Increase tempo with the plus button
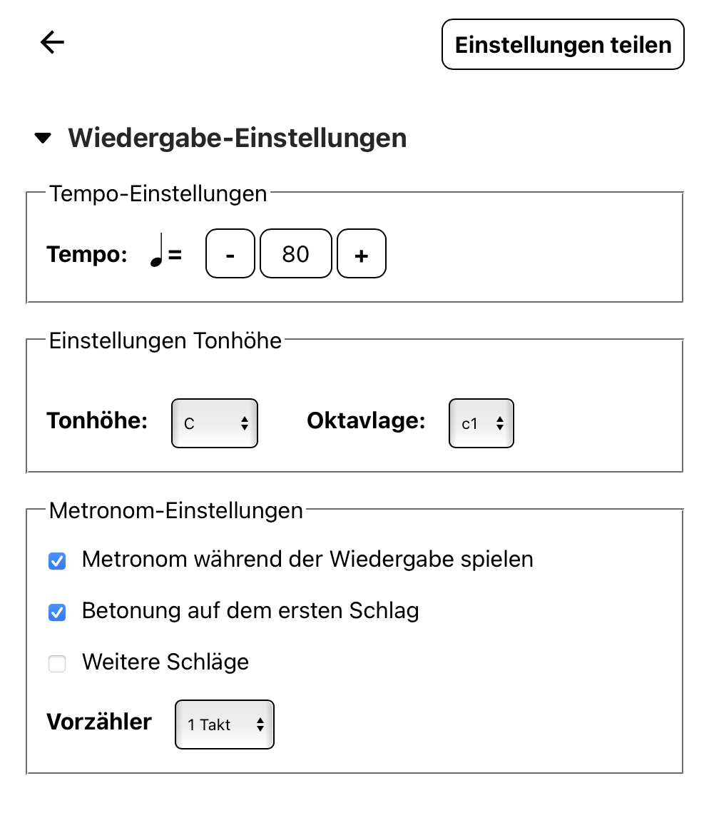 pos(362,253)
